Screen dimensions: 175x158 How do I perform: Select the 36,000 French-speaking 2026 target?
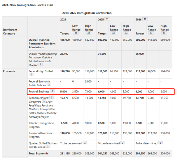[140, 54]
